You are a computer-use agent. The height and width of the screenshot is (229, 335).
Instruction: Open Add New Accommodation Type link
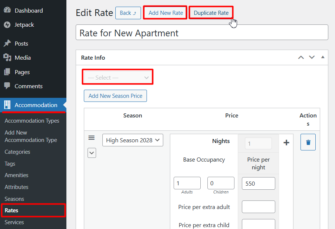(x=31, y=136)
